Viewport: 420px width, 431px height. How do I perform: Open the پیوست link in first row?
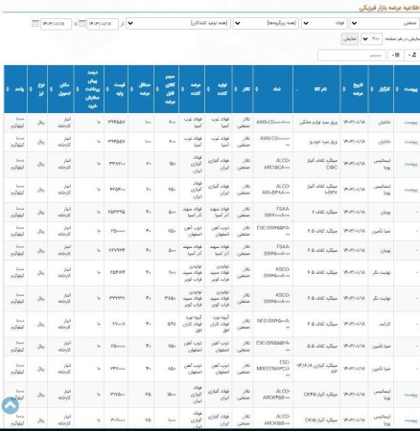pyautogui.click(x=410, y=123)
